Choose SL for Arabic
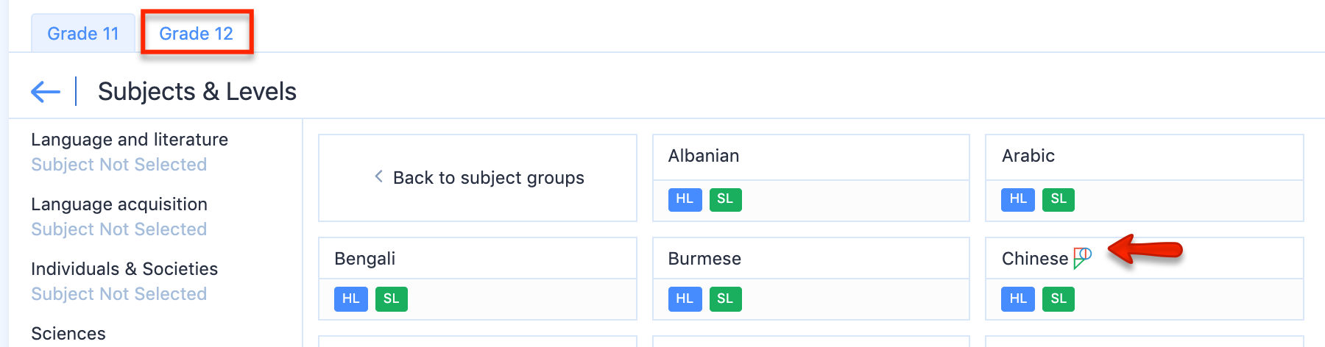Image resolution: width=1325 pixels, height=347 pixels. point(1059,199)
